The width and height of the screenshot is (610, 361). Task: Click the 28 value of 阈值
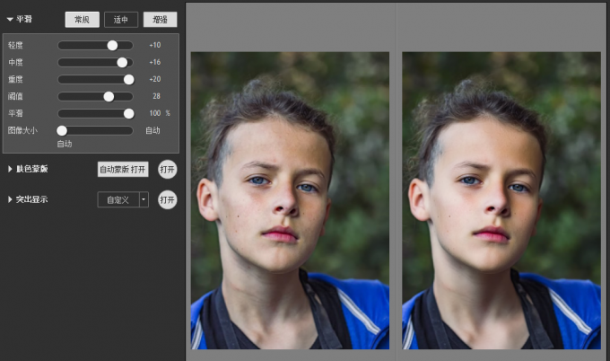155,96
